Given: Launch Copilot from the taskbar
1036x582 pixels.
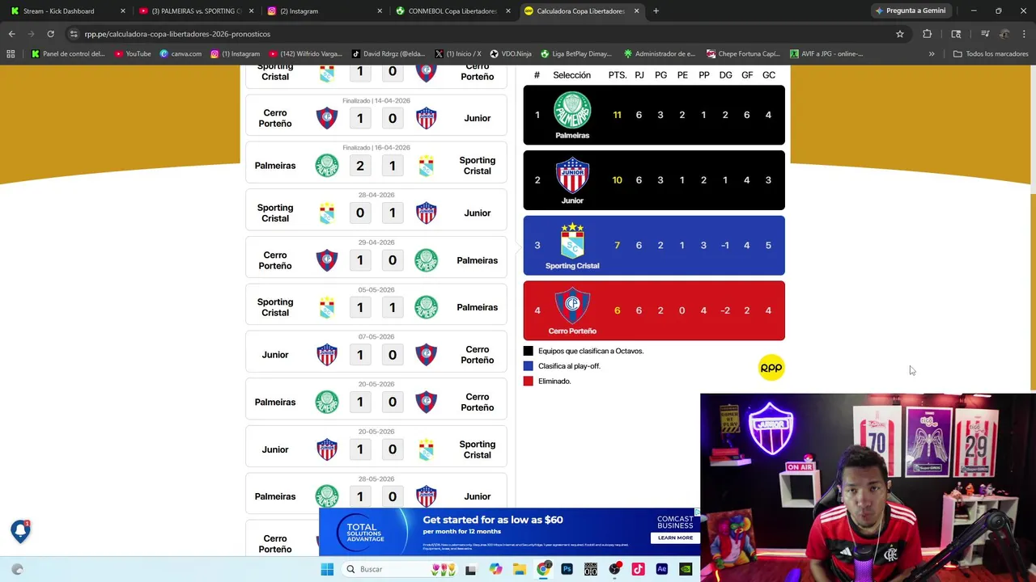Looking at the screenshot, I should click(x=495, y=569).
